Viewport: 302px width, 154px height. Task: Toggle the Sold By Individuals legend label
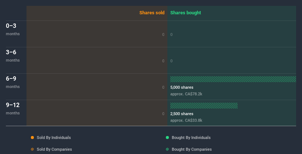54,137
